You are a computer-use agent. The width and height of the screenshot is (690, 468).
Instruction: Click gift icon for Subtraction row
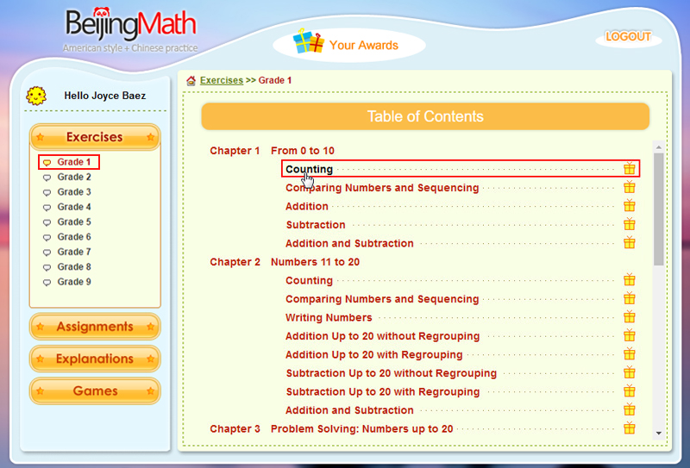(x=630, y=224)
